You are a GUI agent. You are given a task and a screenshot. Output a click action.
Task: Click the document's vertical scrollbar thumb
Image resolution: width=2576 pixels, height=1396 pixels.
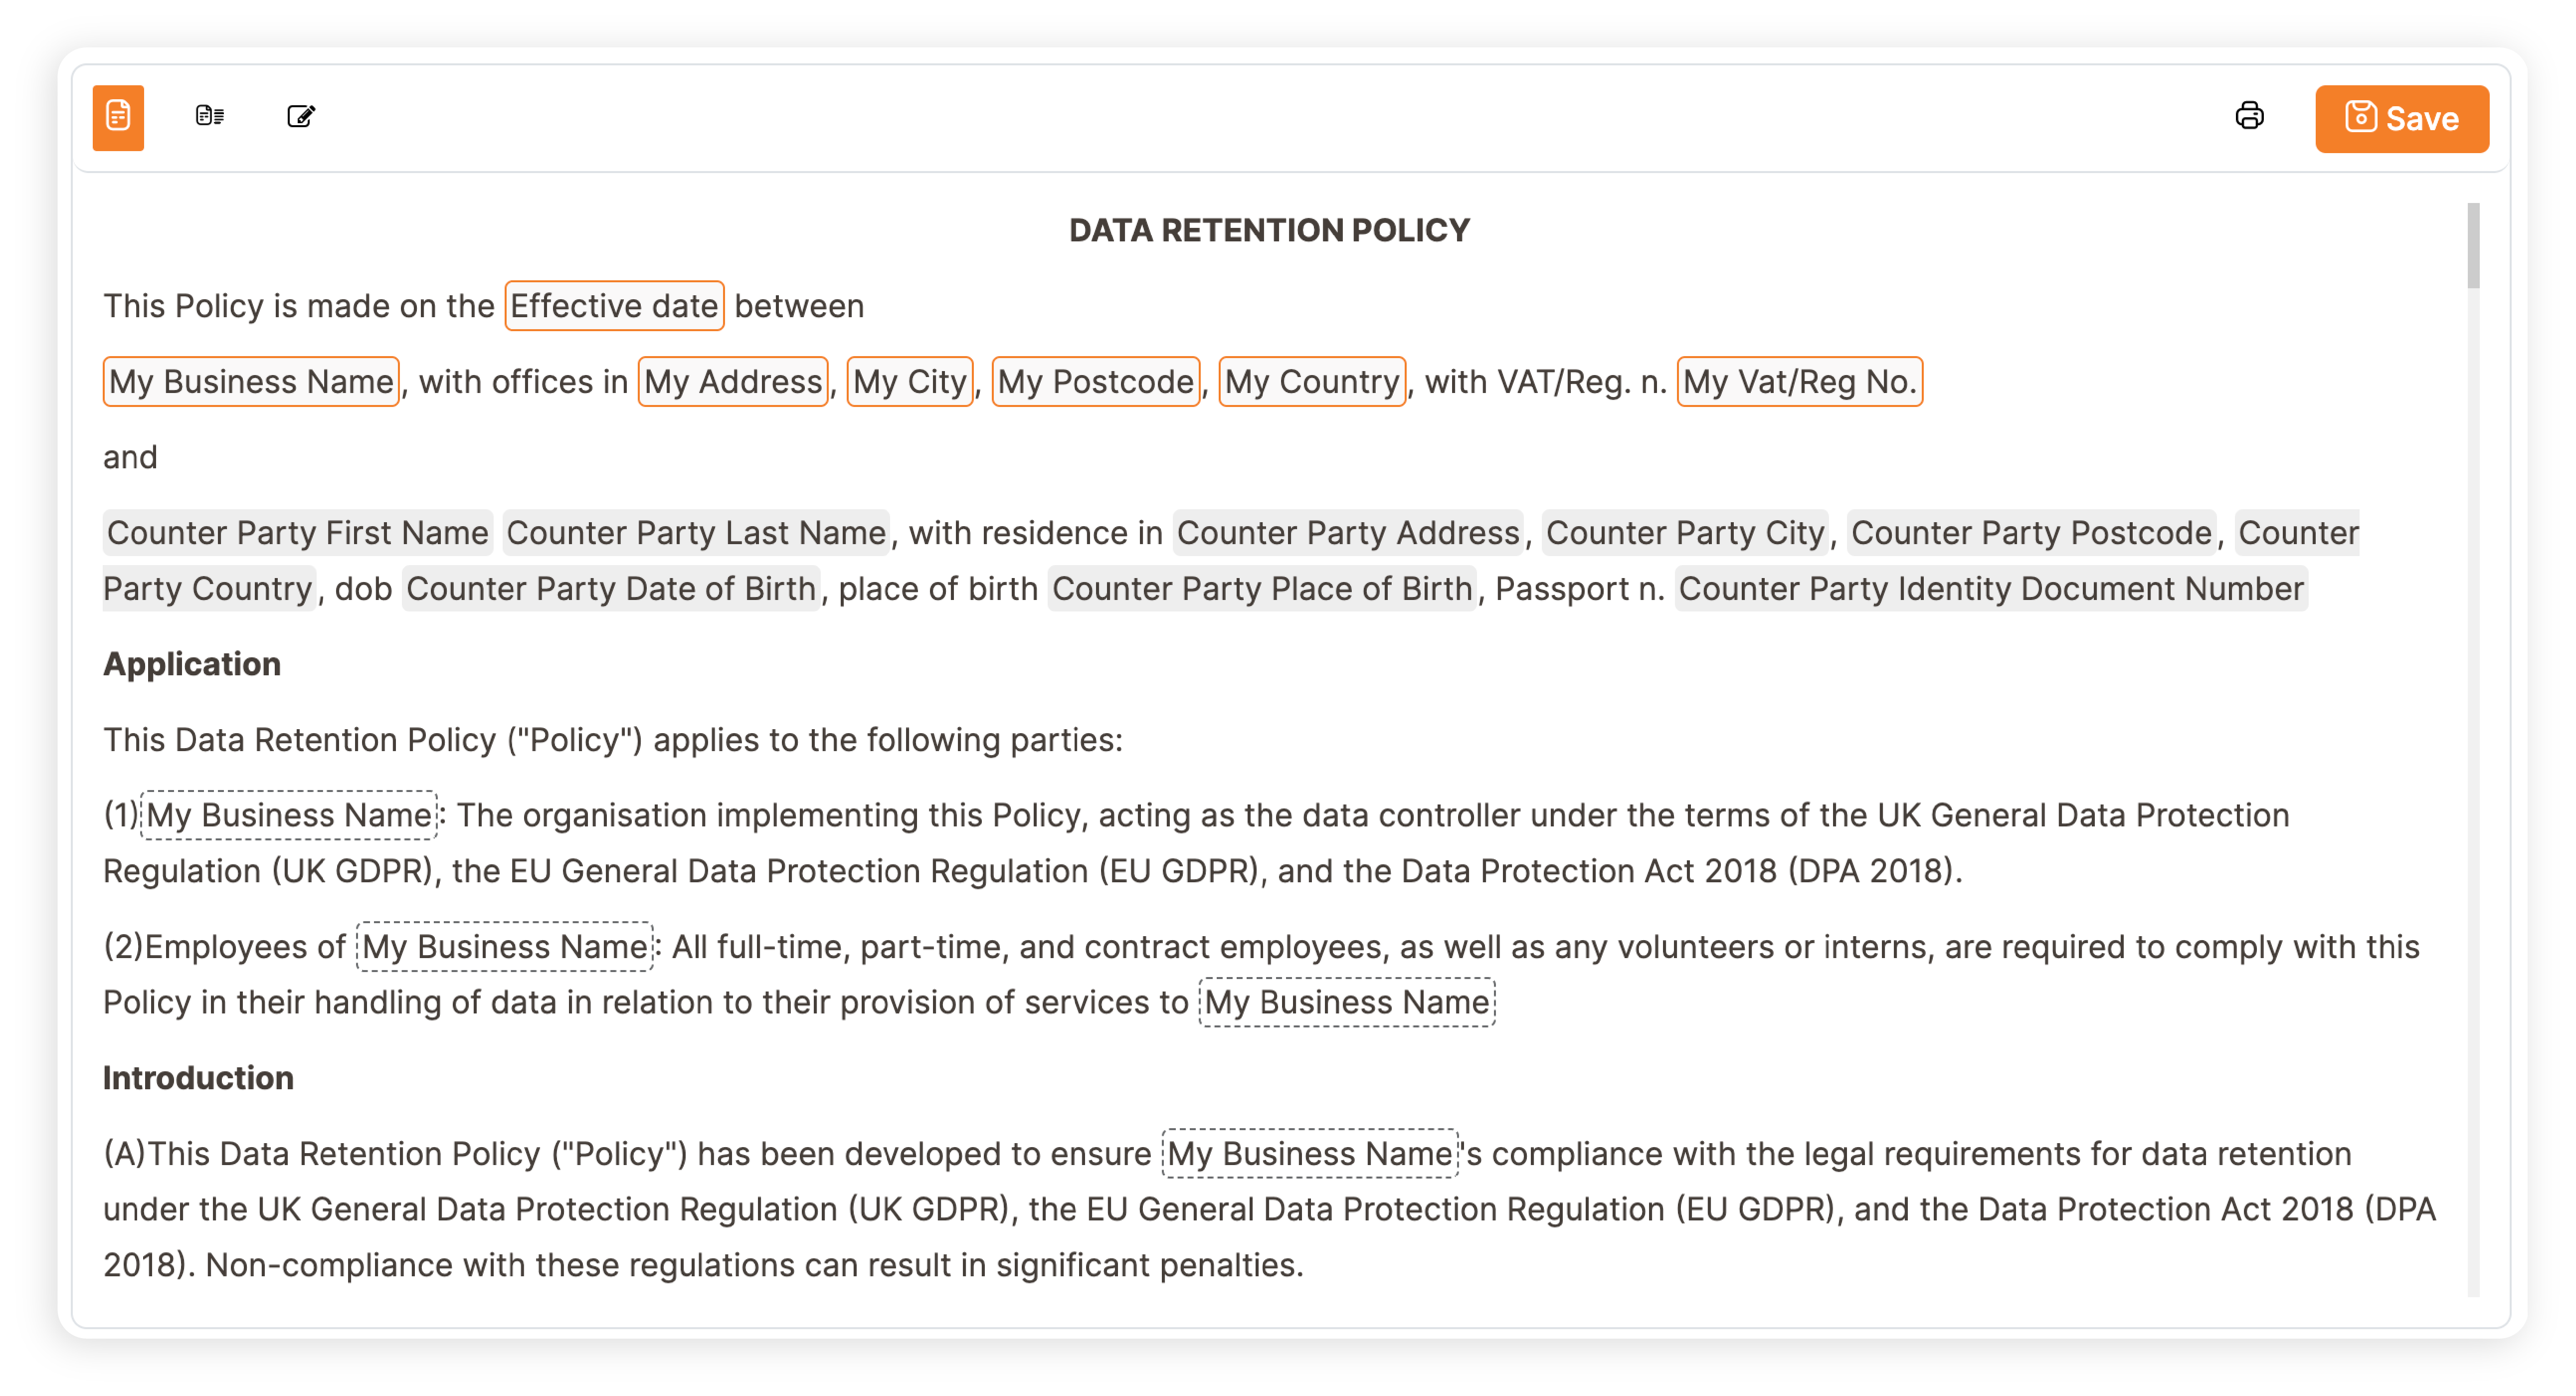tap(2472, 246)
